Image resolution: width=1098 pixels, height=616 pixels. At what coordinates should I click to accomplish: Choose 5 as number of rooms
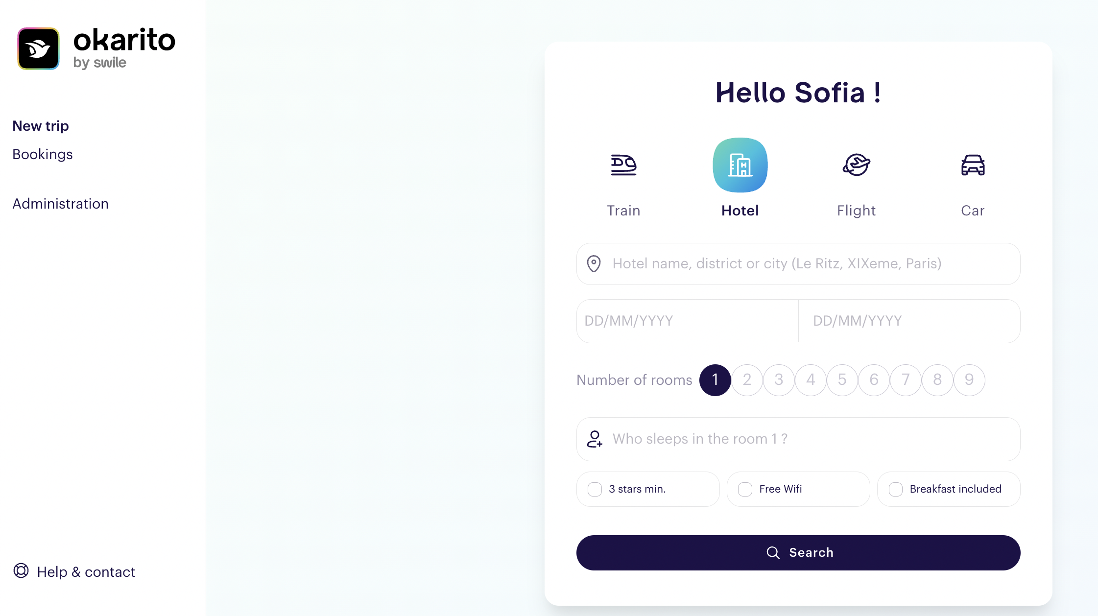842,380
